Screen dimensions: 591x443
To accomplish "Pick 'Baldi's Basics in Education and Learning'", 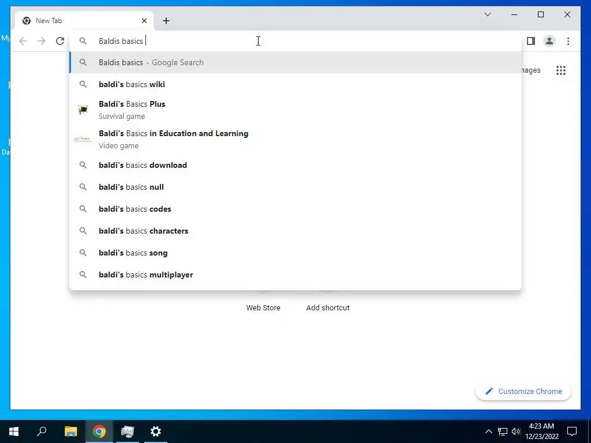I will click(296, 140).
